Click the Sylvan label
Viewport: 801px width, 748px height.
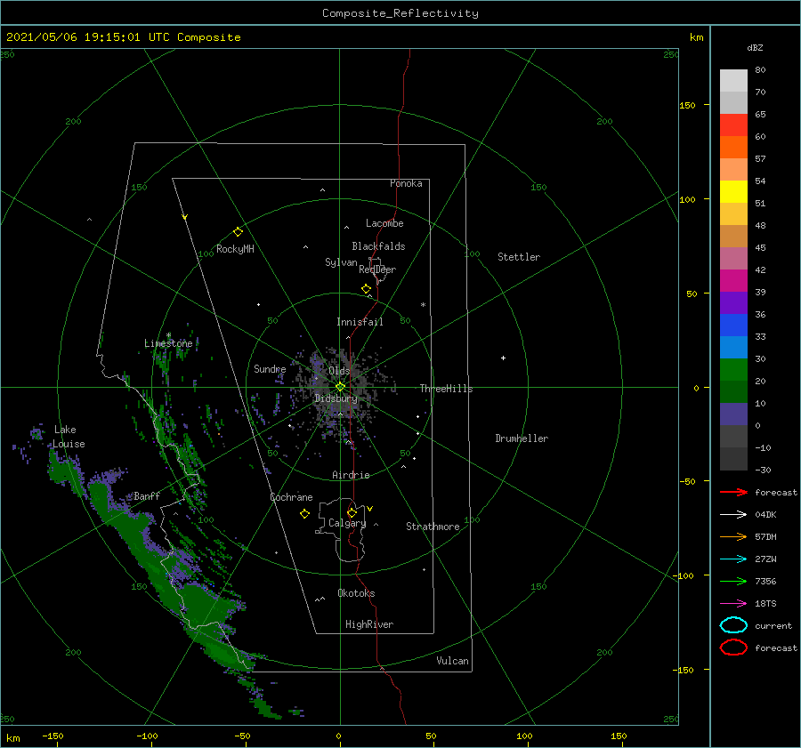coord(341,262)
